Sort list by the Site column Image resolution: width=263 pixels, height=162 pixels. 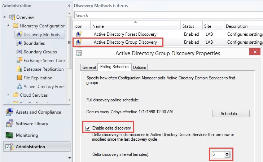213,26
